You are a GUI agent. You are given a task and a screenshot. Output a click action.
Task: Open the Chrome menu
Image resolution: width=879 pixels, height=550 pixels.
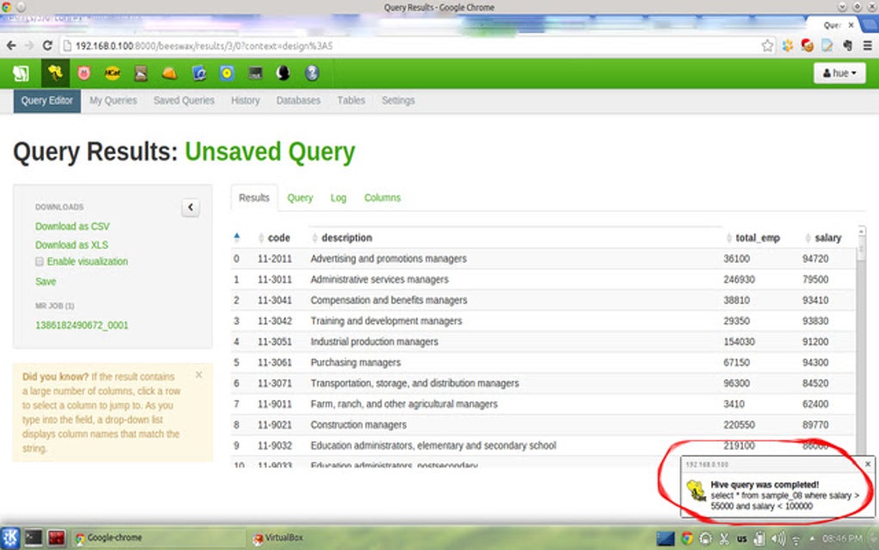tap(866, 47)
